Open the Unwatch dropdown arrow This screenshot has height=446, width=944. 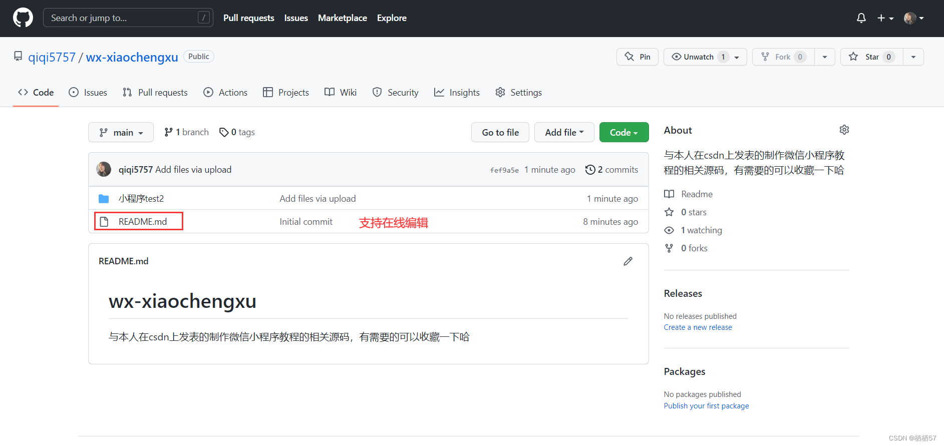coord(737,57)
